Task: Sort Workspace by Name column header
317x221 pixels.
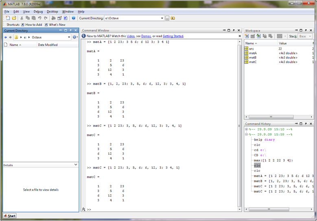Action: coord(260,43)
